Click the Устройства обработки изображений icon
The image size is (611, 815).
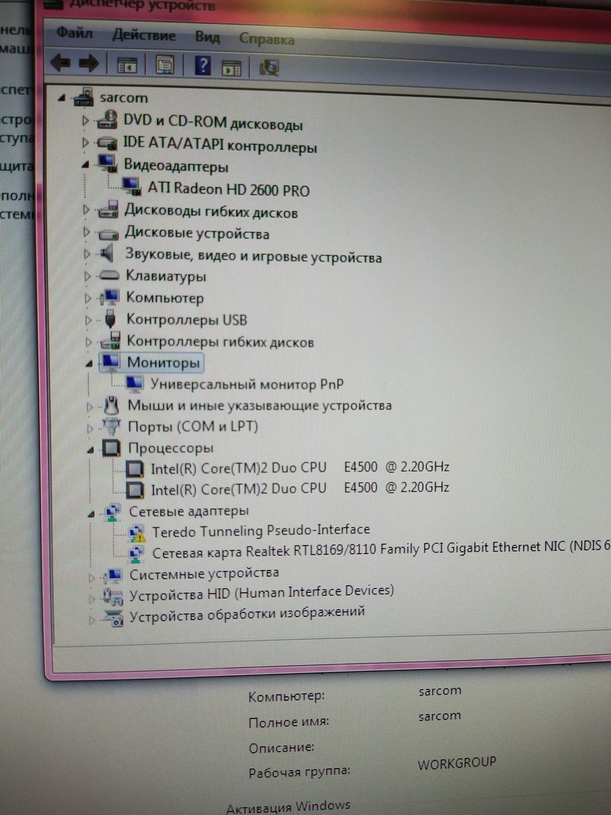click(x=113, y=619)
